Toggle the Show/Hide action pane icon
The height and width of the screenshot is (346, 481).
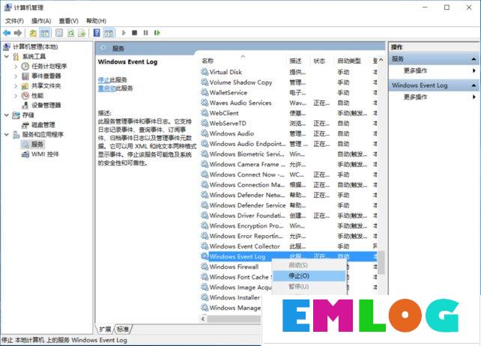pyautogui.click(x=109, y=33)
